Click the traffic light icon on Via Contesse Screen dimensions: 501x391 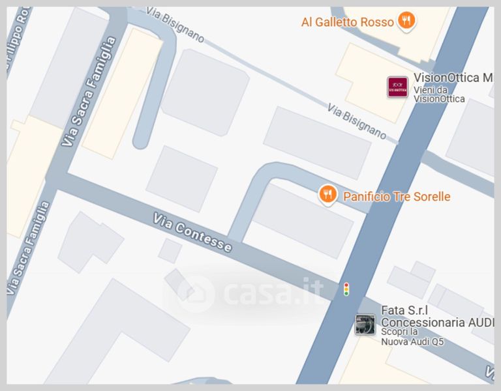(346, 289)
